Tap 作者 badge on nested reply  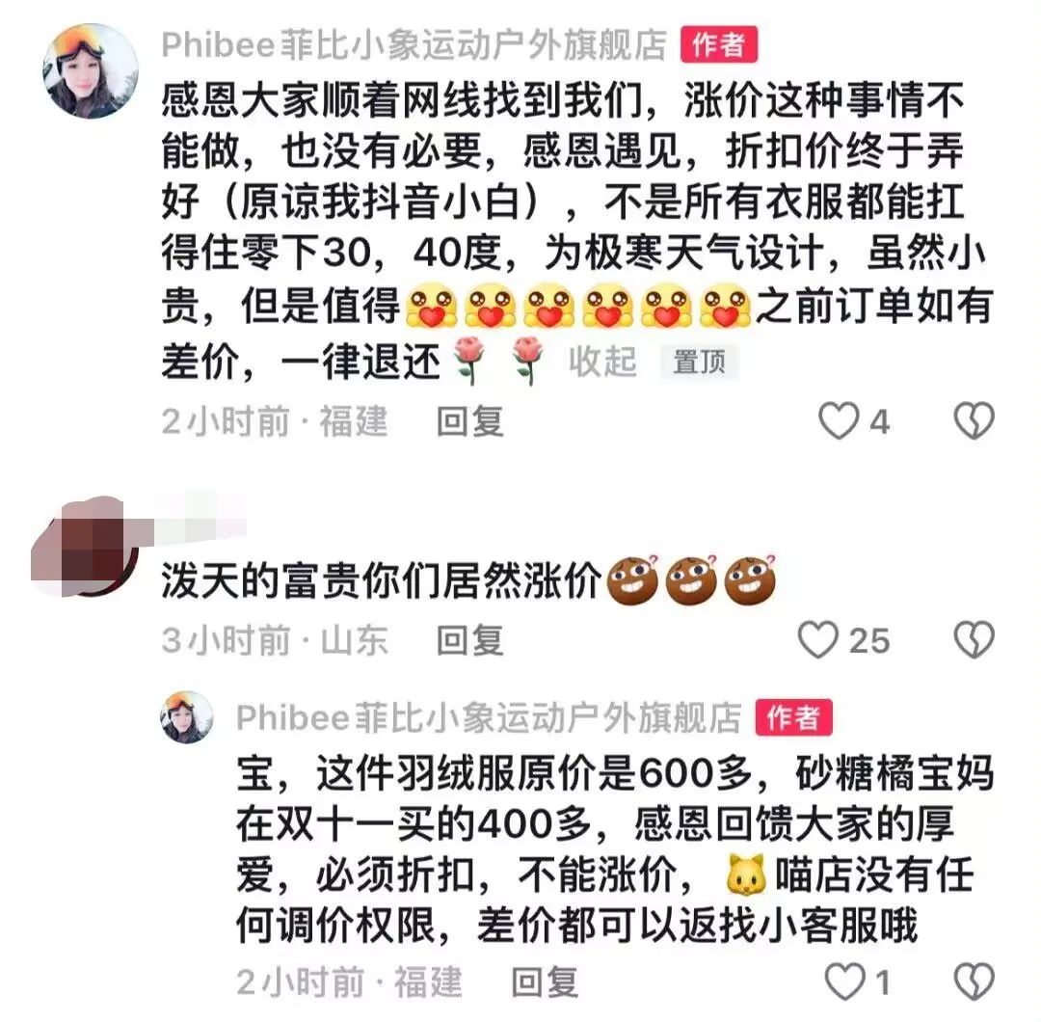coord(794,718)
